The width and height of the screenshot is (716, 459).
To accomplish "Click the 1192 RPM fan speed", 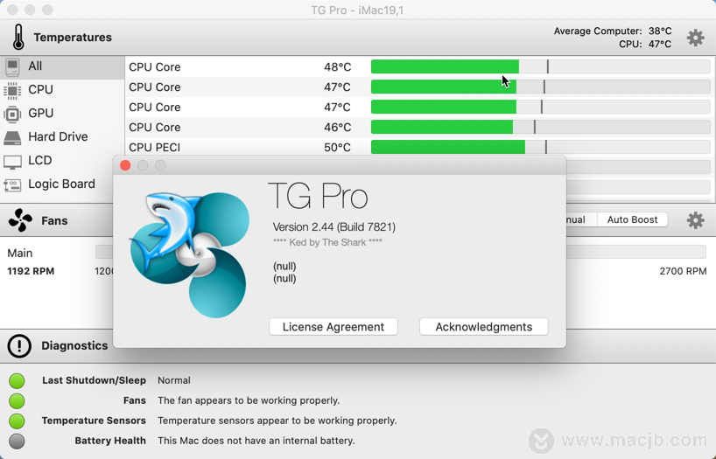I will [31, 271].
